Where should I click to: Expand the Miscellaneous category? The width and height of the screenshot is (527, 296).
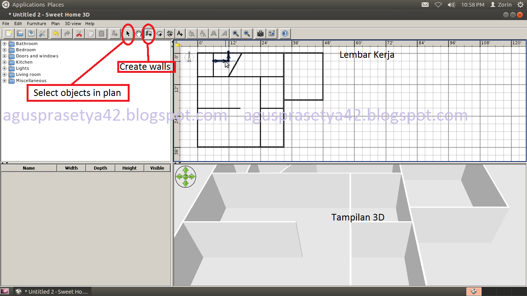tap(5, 81)
